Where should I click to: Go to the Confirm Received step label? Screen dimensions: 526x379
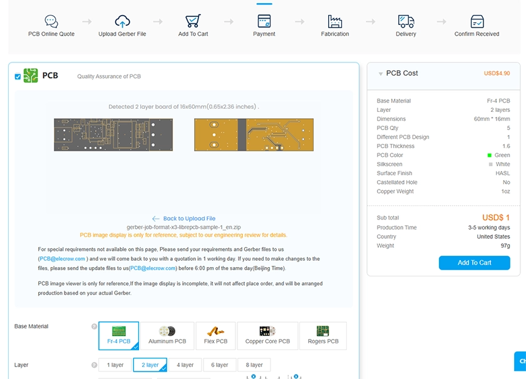477,34
